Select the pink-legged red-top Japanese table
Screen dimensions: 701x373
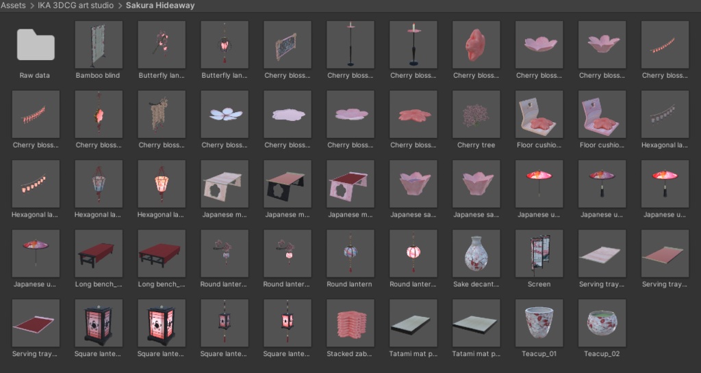click(x=350, y=184)
